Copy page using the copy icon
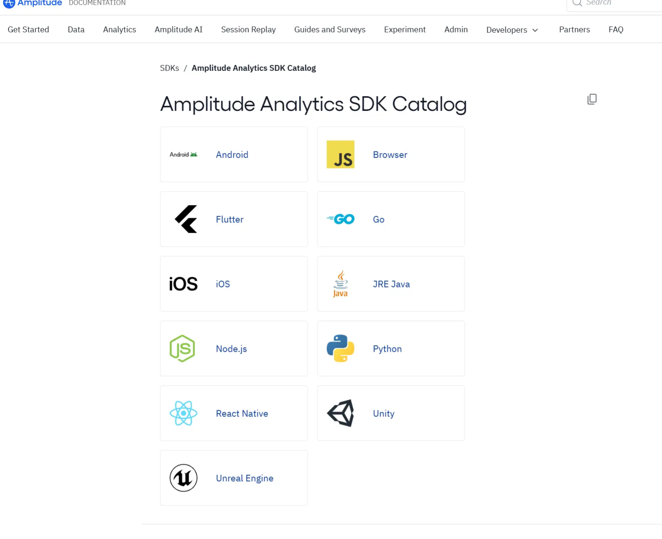662x539 pixels. click(592, 99)
